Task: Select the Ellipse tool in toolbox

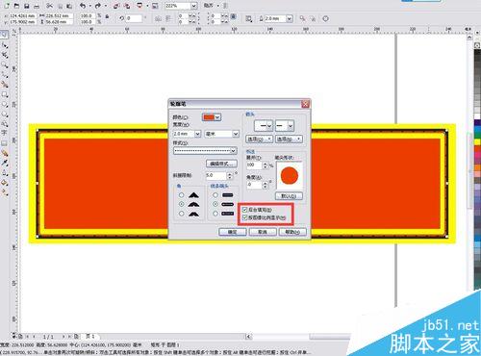Action: 5,105
